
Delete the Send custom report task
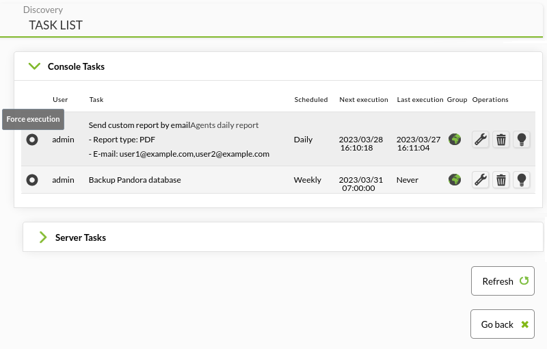click(501, 140)
